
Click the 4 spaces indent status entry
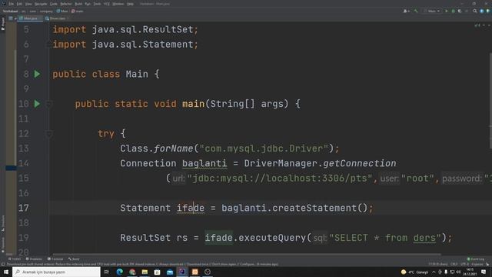pyautogui.click(x=477, y=264)
